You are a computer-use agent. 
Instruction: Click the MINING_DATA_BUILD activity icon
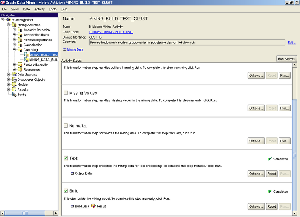[x=26, y=59]
